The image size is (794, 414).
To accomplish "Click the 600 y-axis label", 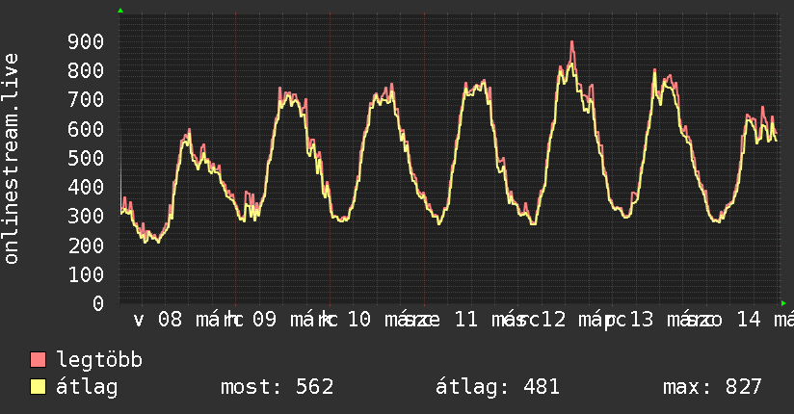I will (86, 129).
